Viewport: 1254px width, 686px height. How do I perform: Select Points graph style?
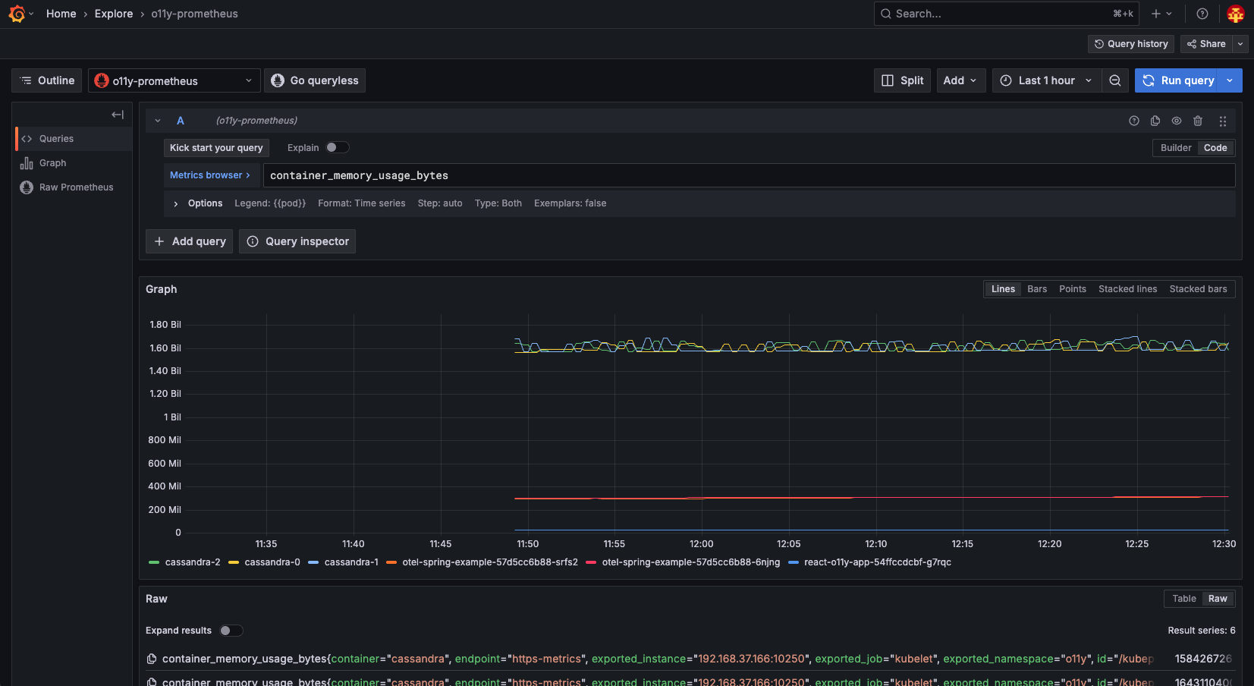point(1073,289)
